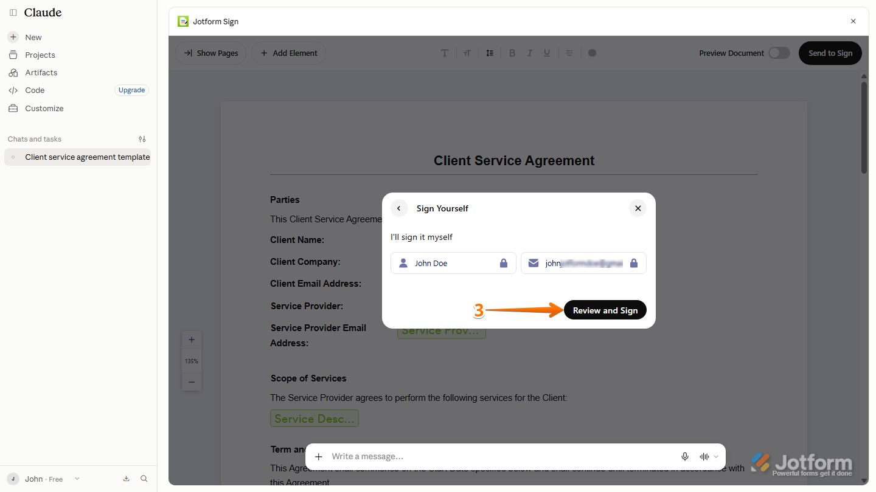Click the download icon in sidebar footer
This screenshot has width=876, height=492.
126,479
